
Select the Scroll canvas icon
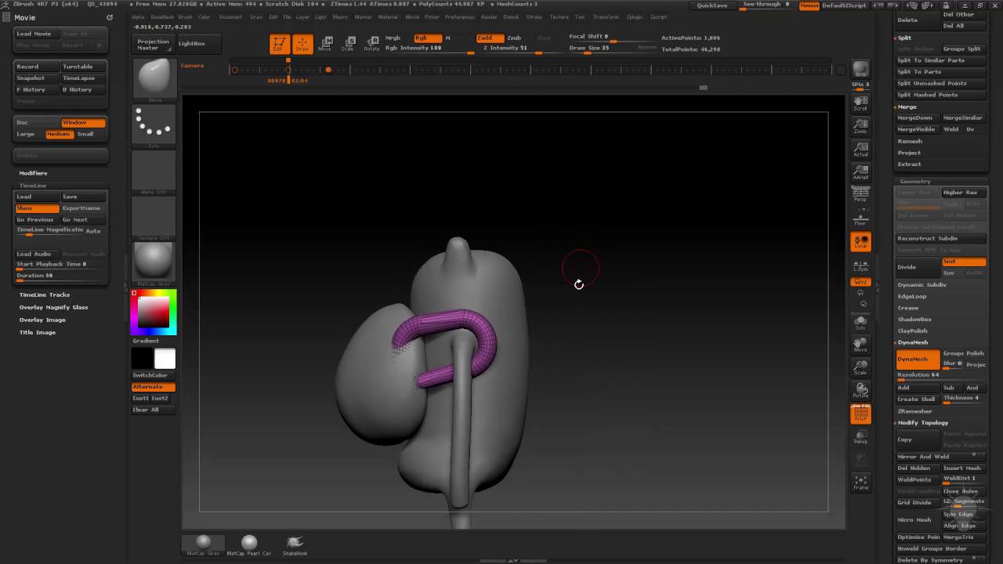(x=860, y=103)
